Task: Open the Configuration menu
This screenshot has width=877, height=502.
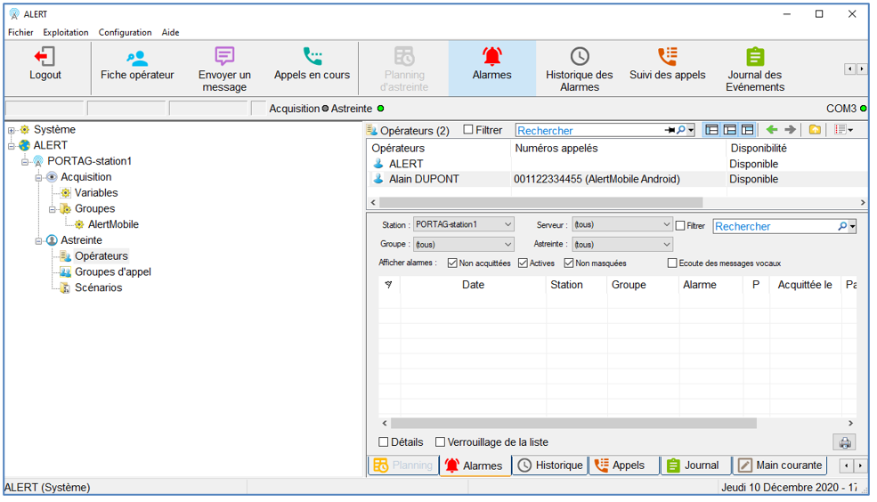Action: coord(125,32)
